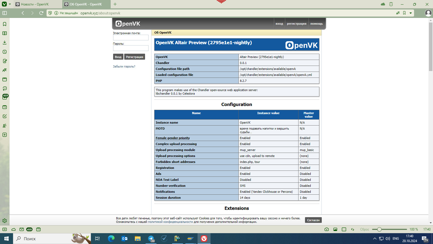Toggle tab tiling in status bar
Screen dimensions: 433x244
(x=344, y=229)
